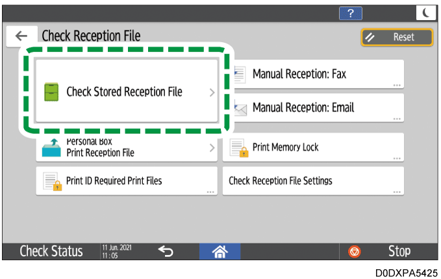Tap the green file cabinet icon
Viewport: 441px width, 279px height.
point(51,93)
